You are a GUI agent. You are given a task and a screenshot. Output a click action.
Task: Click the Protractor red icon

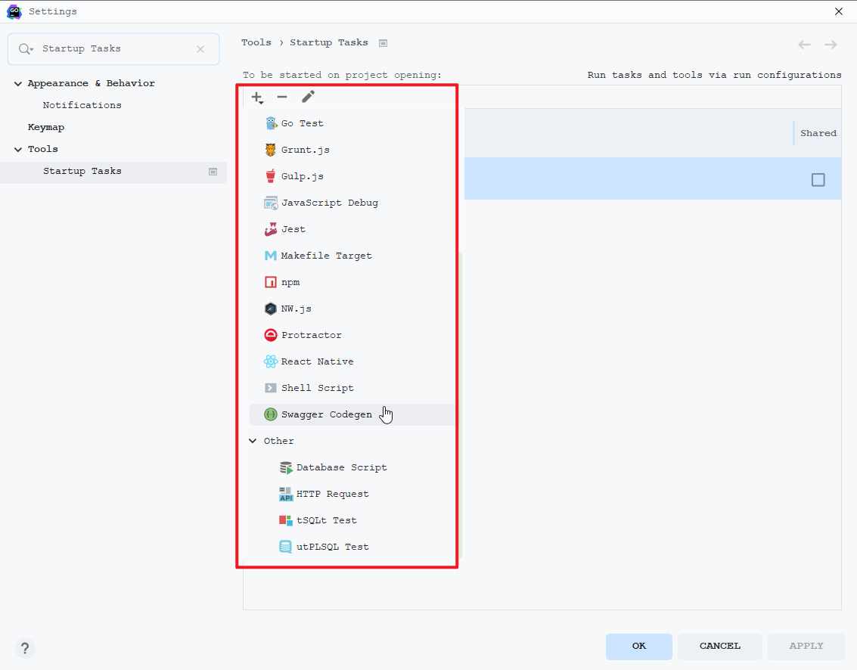point(271,335)
